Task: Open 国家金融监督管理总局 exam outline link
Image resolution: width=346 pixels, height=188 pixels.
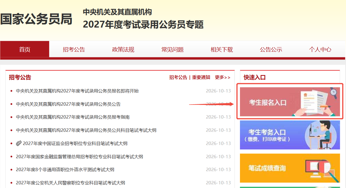Action: click(79, 157)
